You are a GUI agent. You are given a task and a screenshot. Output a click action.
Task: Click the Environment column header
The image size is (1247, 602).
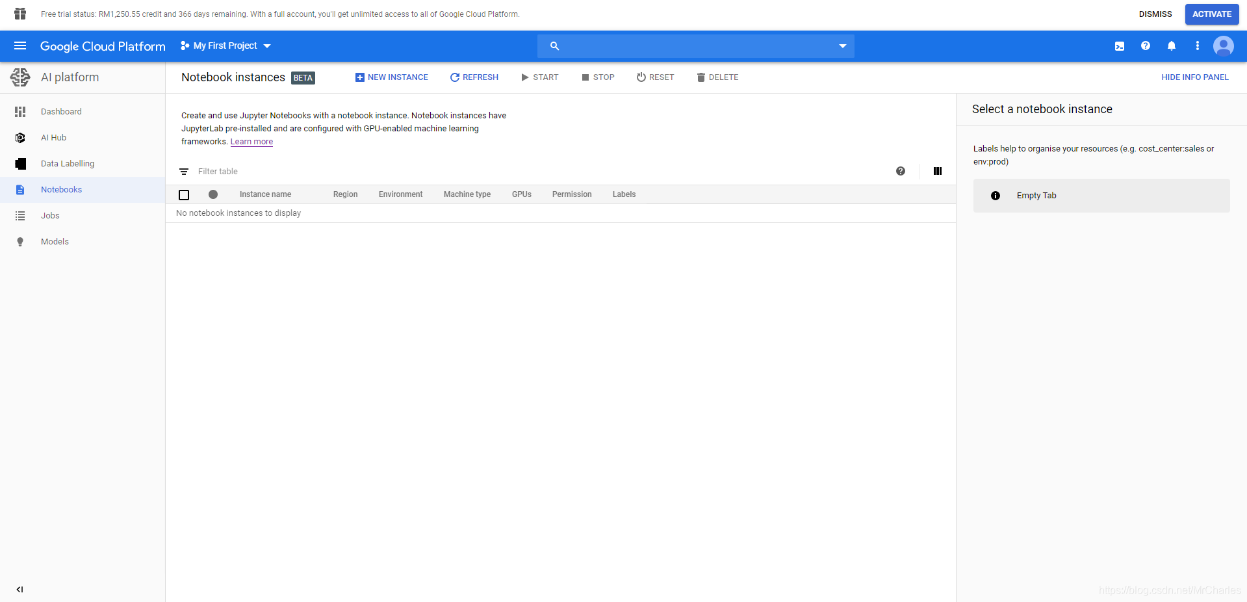[x=400, y=194]
